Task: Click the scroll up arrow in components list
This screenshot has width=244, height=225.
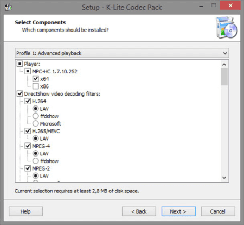Action: (x=224, y=64)
